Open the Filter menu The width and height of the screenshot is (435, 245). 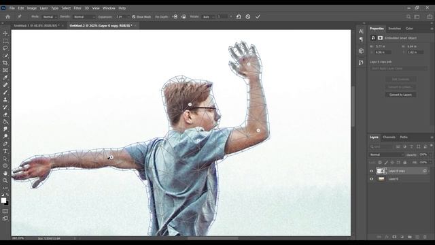click(x=77, y=8)
